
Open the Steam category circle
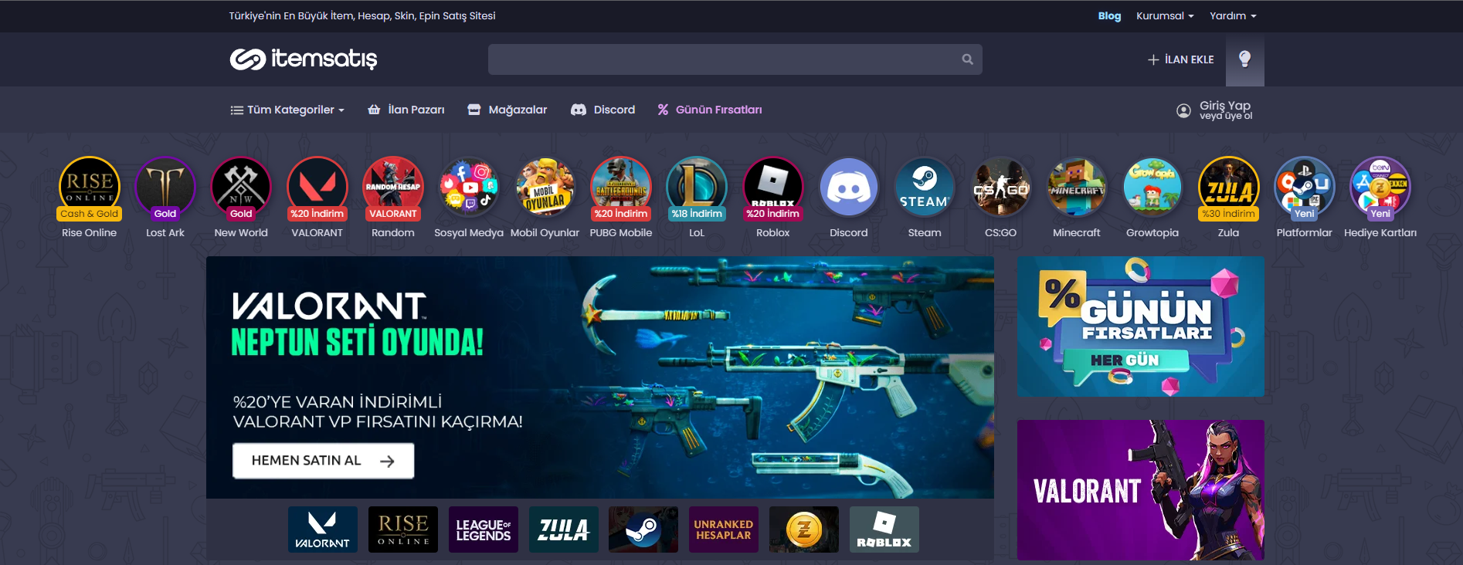[925, 188]
